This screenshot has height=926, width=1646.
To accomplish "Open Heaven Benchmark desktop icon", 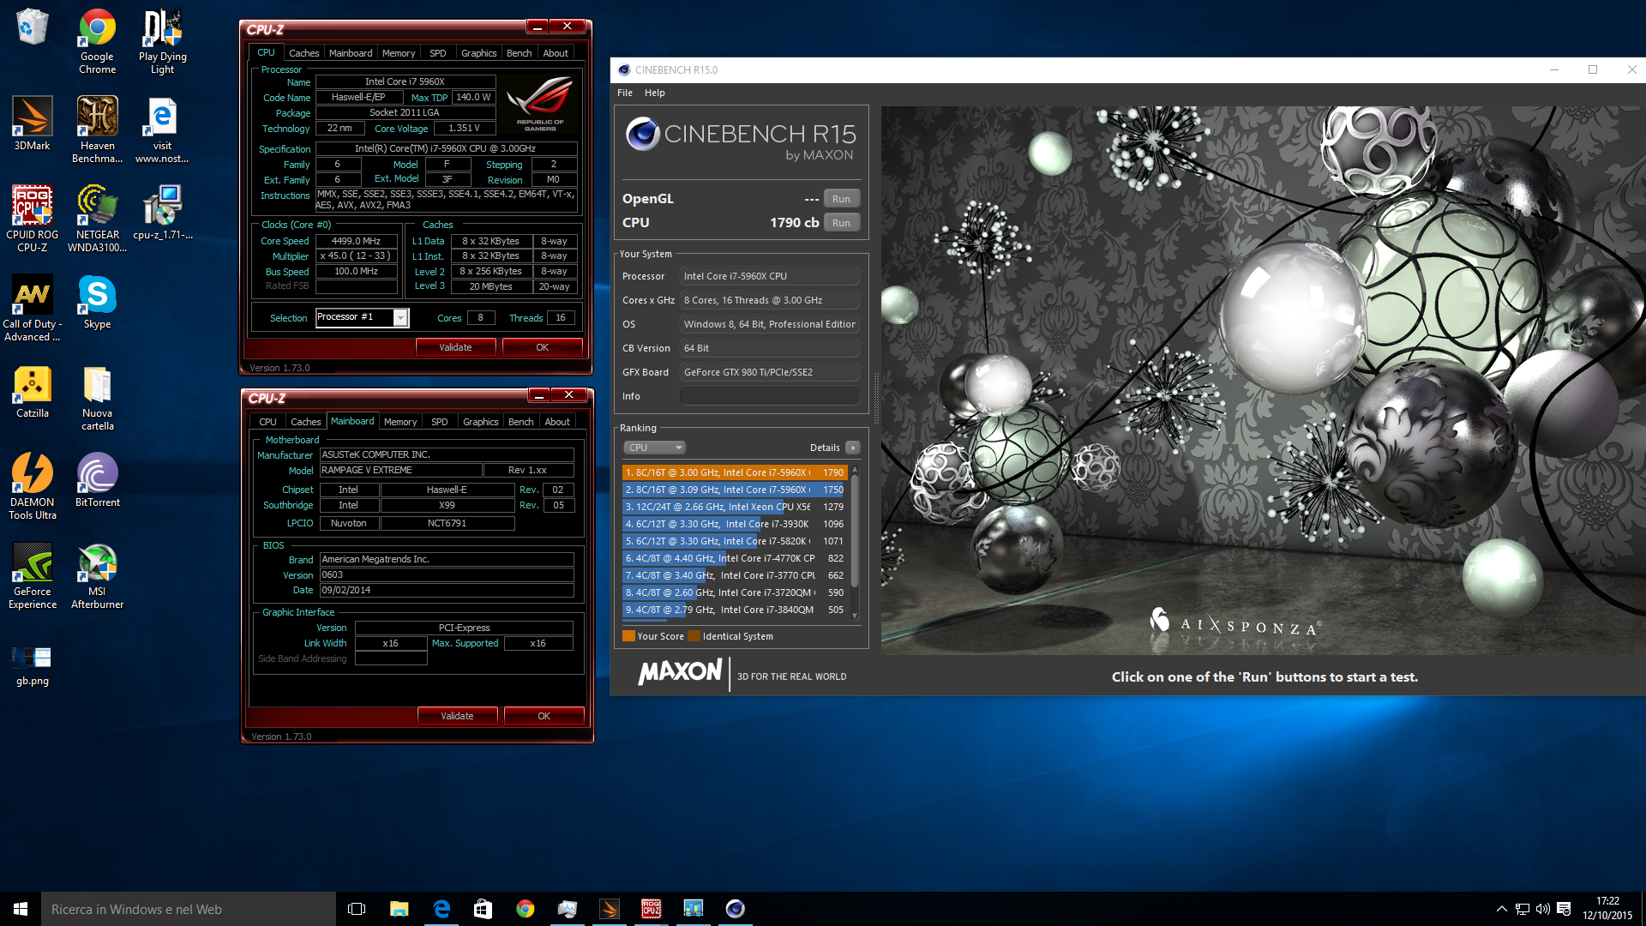I will (97, 130).
